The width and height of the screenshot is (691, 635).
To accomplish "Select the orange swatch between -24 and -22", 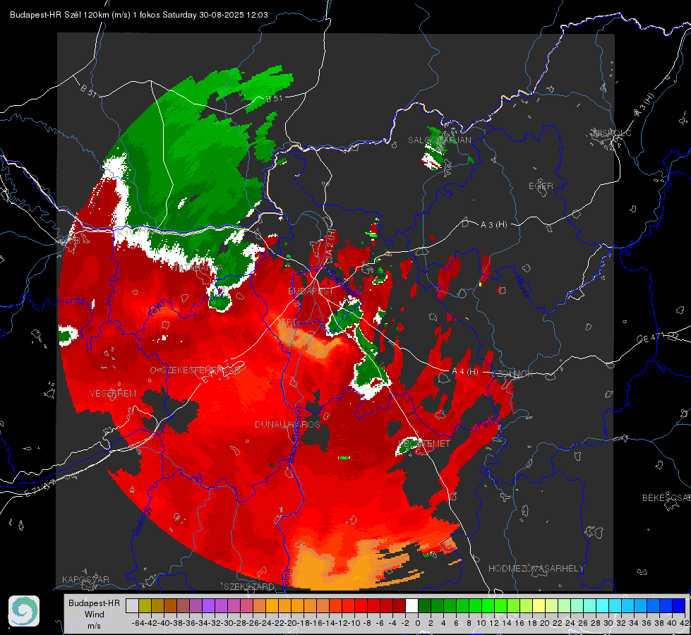I will [x=272, y=605].
